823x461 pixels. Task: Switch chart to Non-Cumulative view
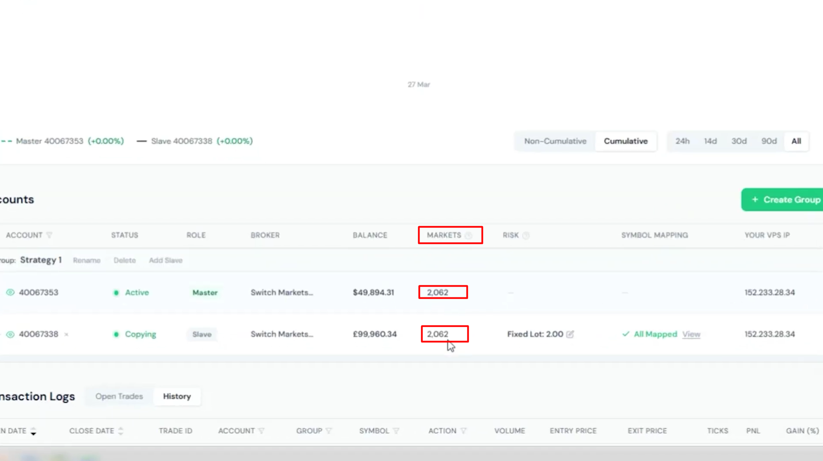coord(555,141)
